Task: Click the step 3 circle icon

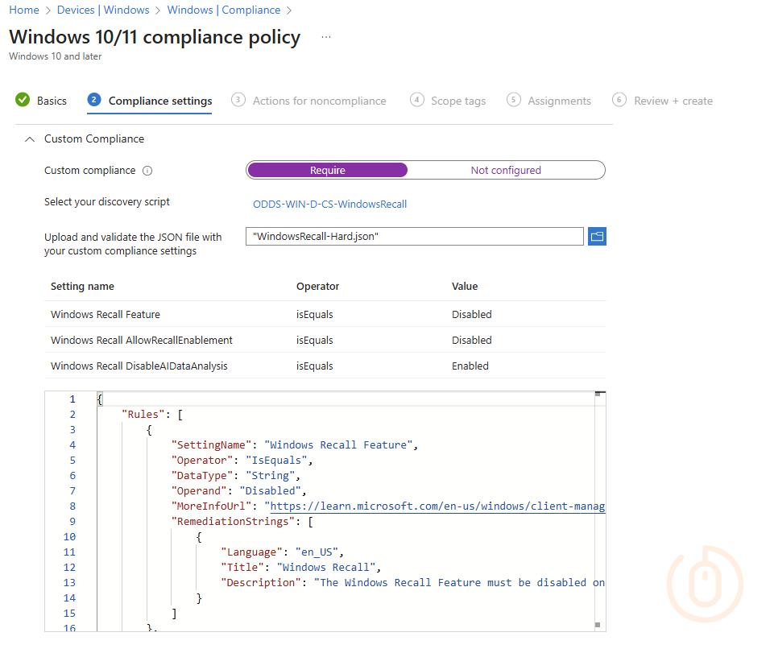Action: (x=238, y=100)
